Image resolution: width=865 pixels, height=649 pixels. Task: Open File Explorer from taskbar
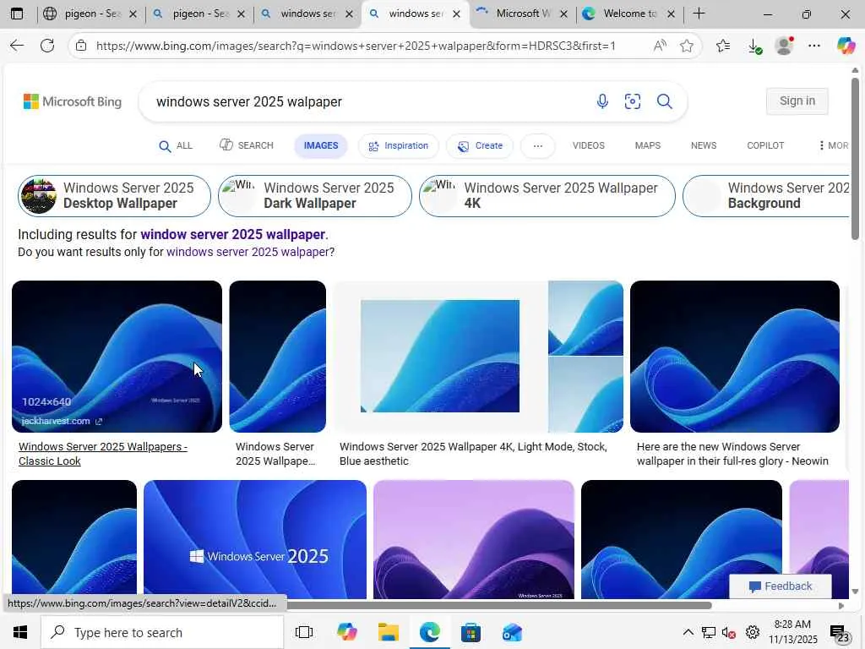389,632
